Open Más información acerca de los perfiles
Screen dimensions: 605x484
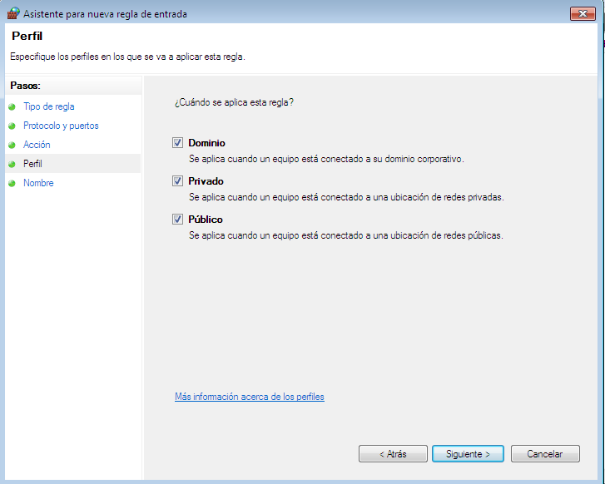coord(249,397)
